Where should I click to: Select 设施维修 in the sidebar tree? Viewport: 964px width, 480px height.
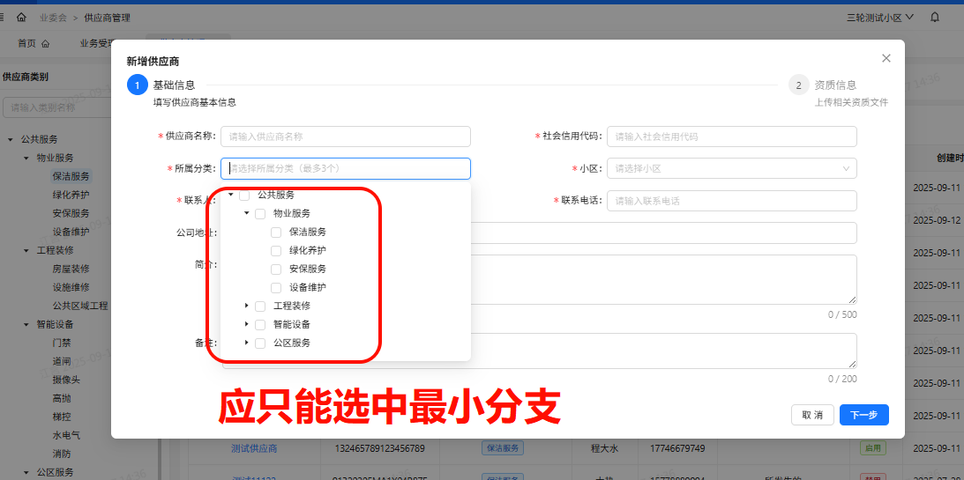[71, 287]
